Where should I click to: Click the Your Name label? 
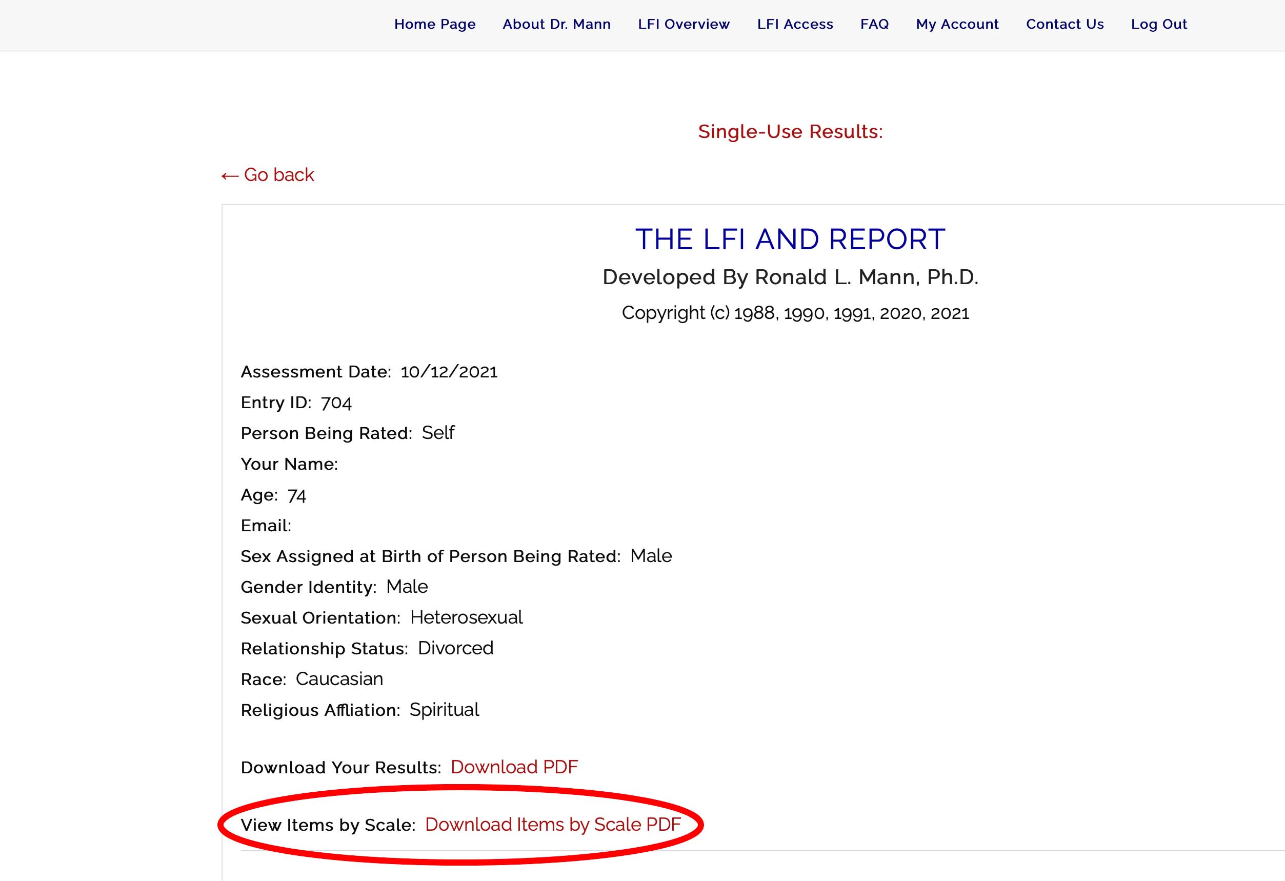pyautogui.click(x=289, y=464)
